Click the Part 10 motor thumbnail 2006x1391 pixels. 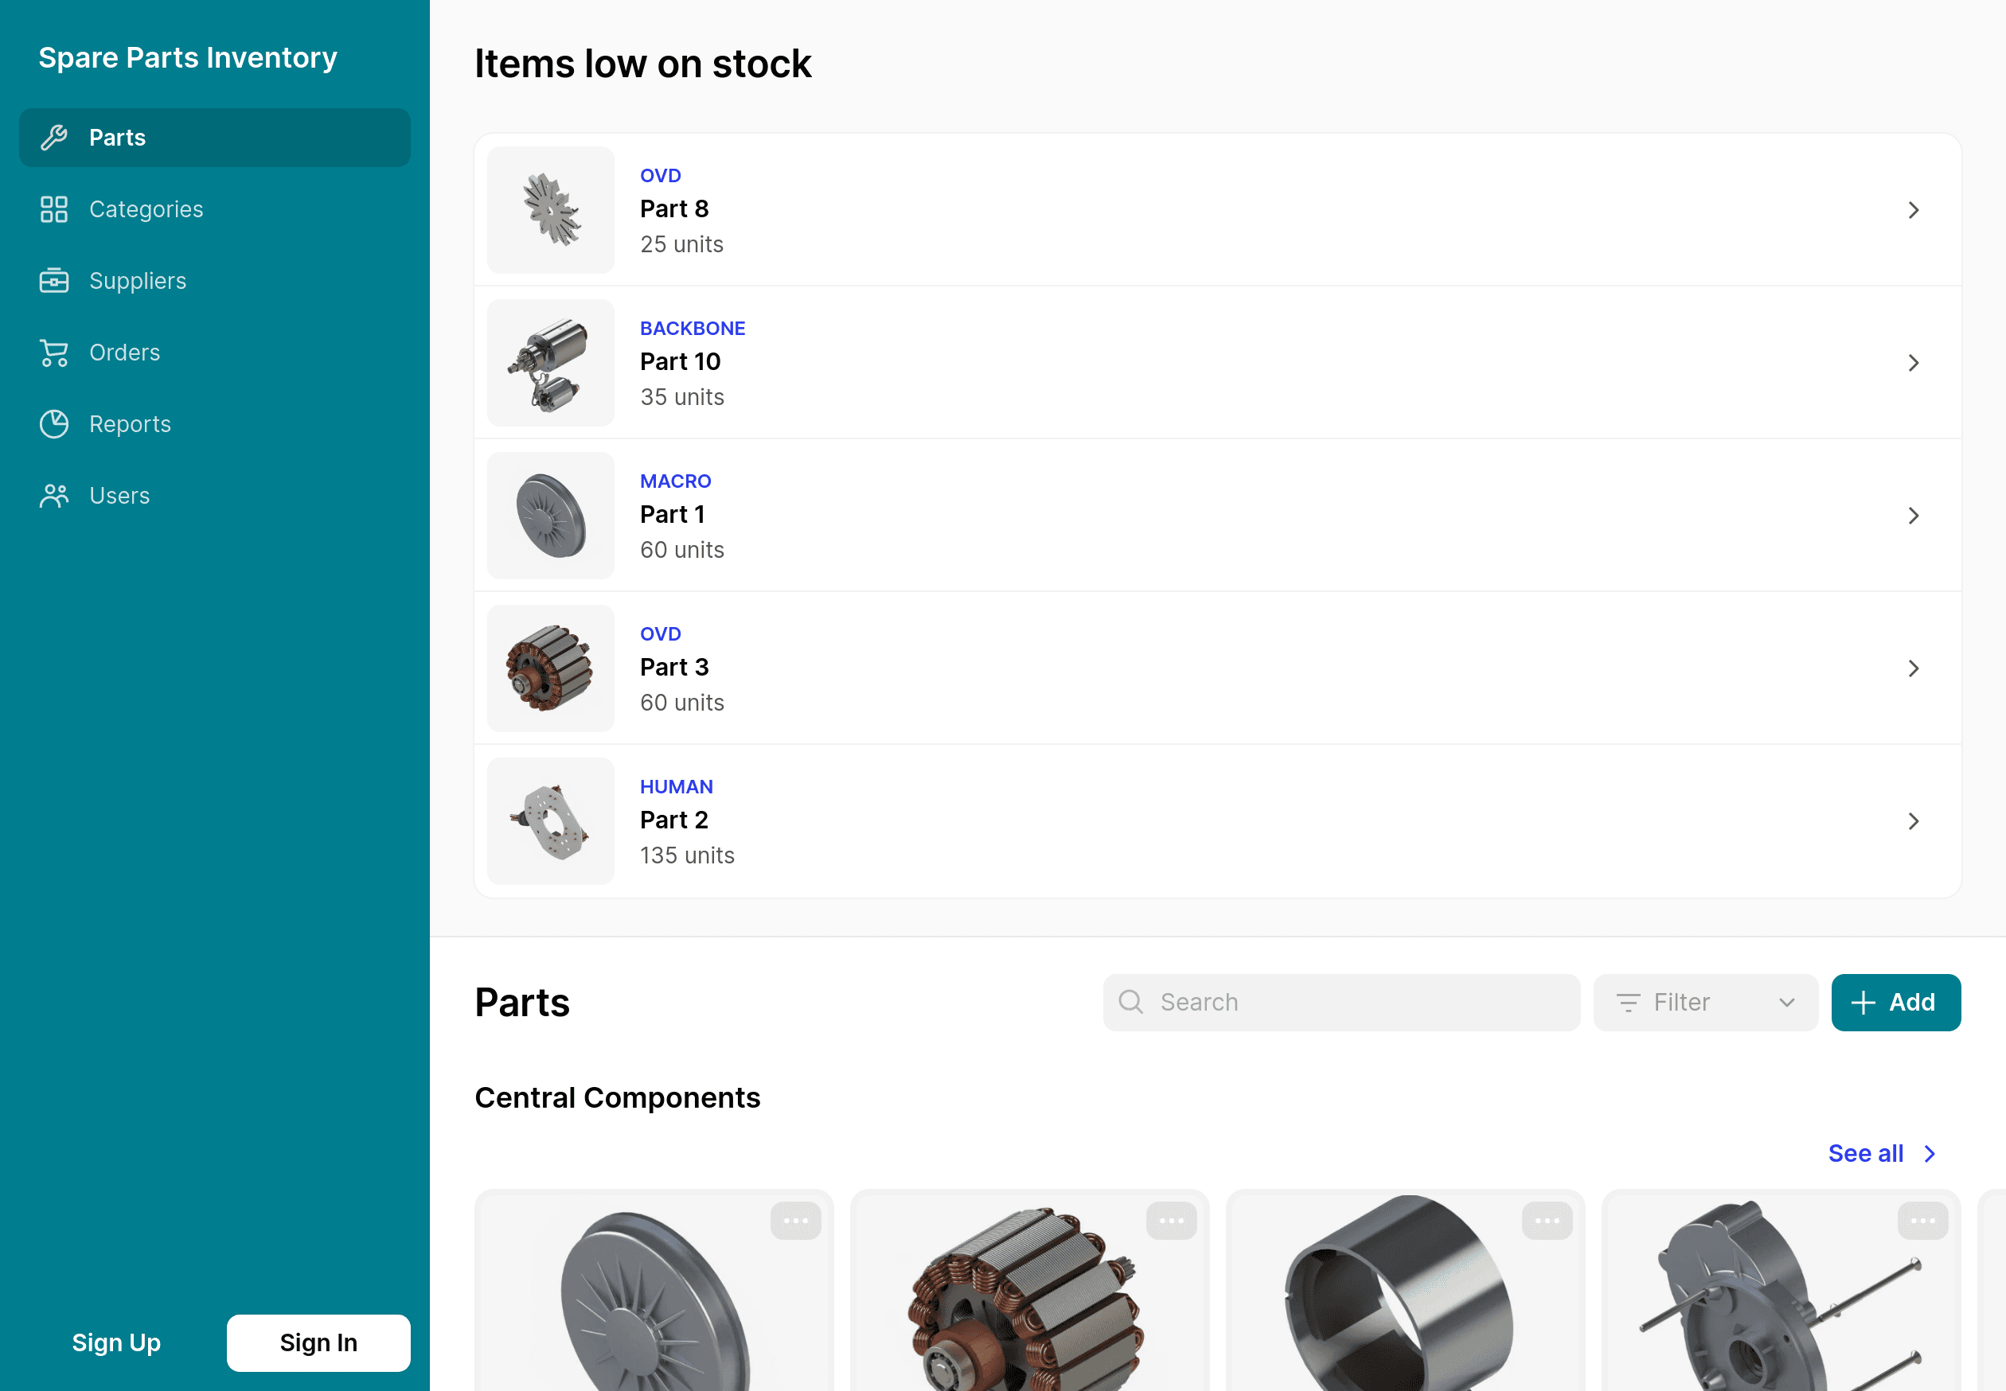[x=551, y=363]
